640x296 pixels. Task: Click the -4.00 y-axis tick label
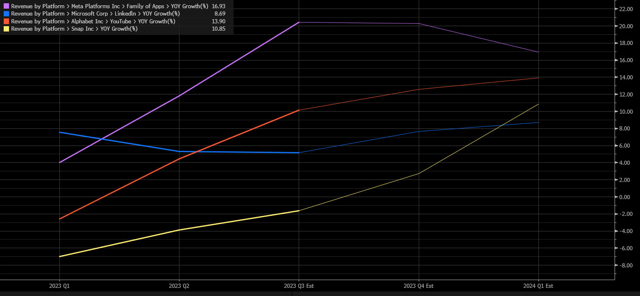click(626, 231)
